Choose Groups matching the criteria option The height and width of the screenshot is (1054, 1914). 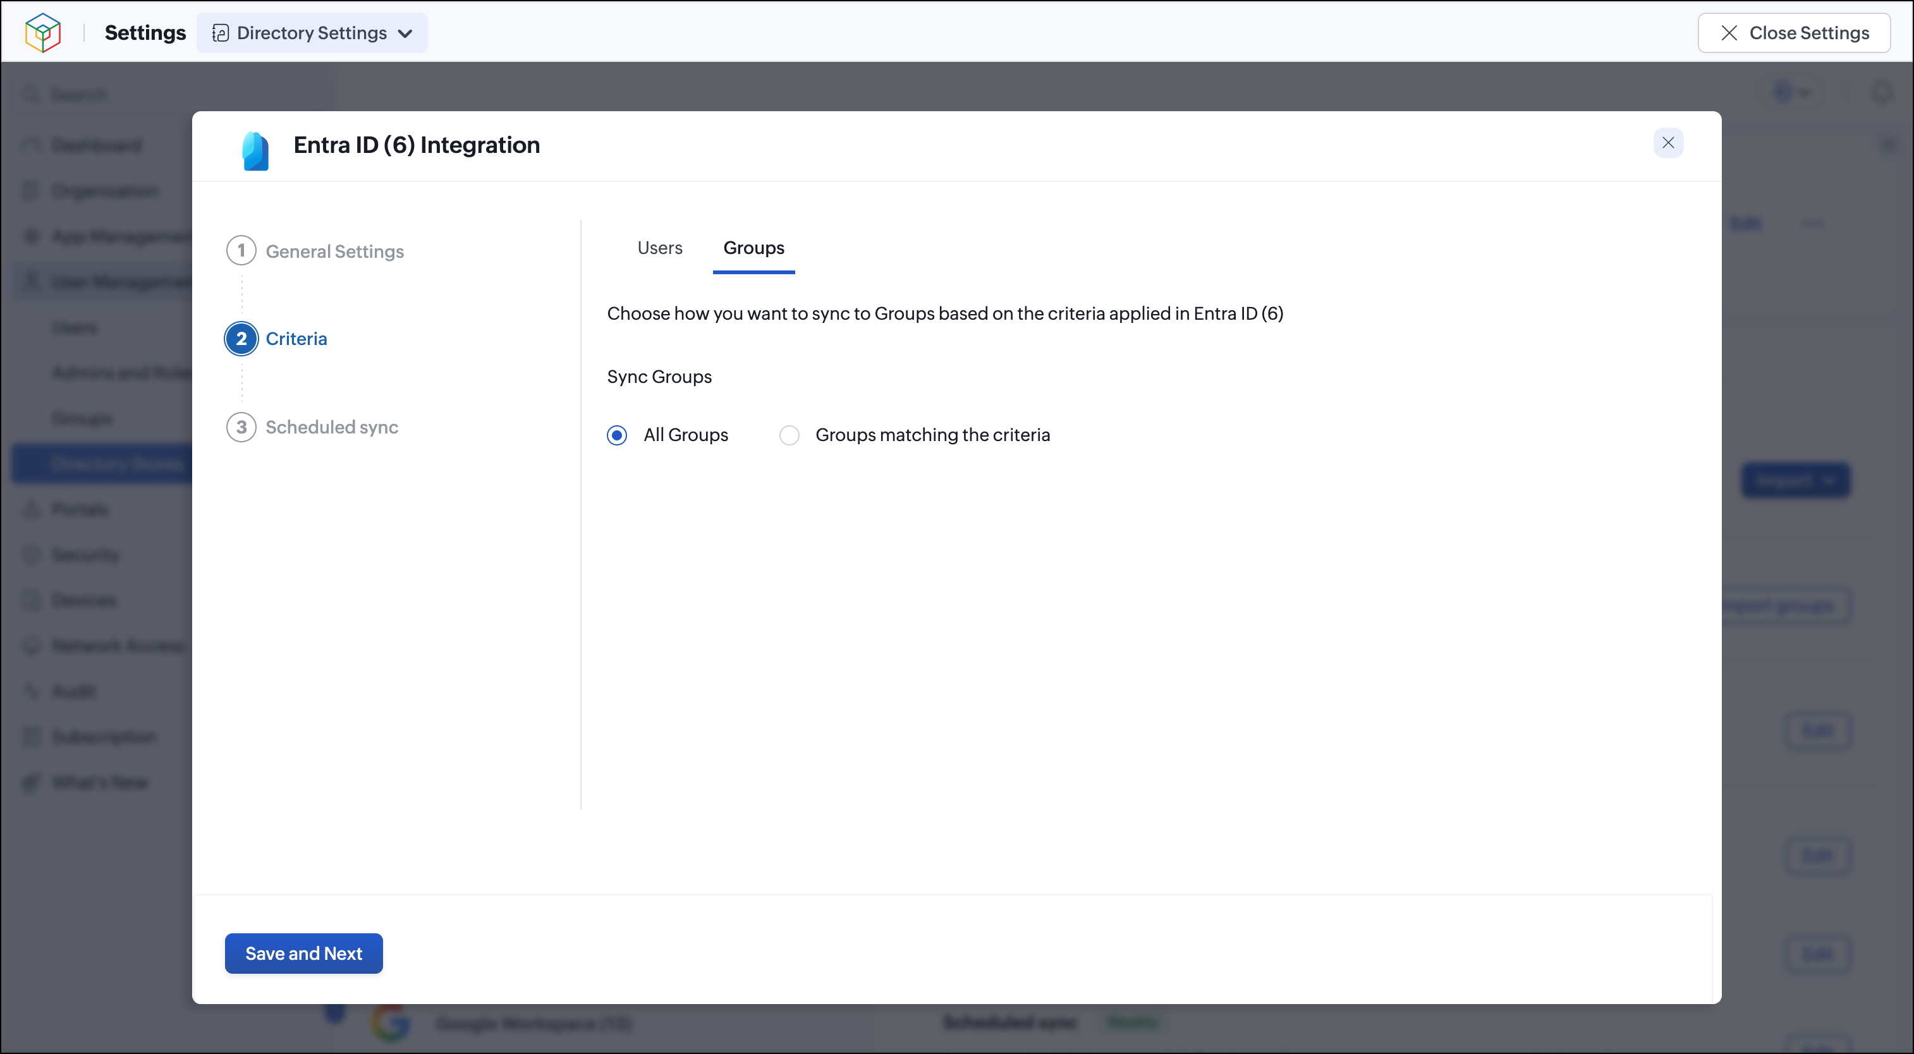click(x=789, y=435)
